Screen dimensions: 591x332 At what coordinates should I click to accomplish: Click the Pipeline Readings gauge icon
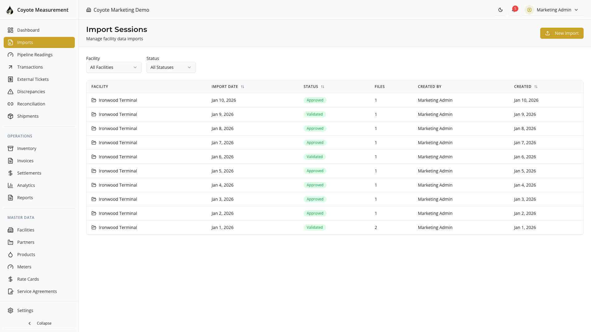[x=10, y=55]
